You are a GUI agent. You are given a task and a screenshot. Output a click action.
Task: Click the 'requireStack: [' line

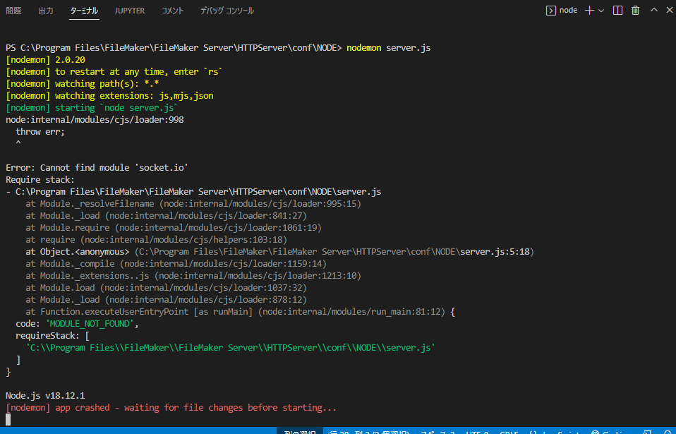53,336
